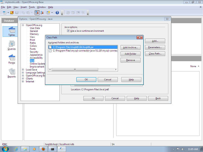203x152 pixels.
Task: Select the Open Database Object toolbar icon
Action: tap(68, 13)
